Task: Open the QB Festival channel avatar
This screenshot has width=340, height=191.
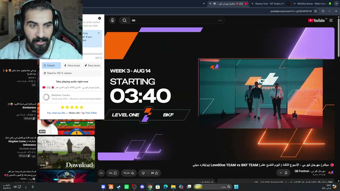Action: pos(331,173)
